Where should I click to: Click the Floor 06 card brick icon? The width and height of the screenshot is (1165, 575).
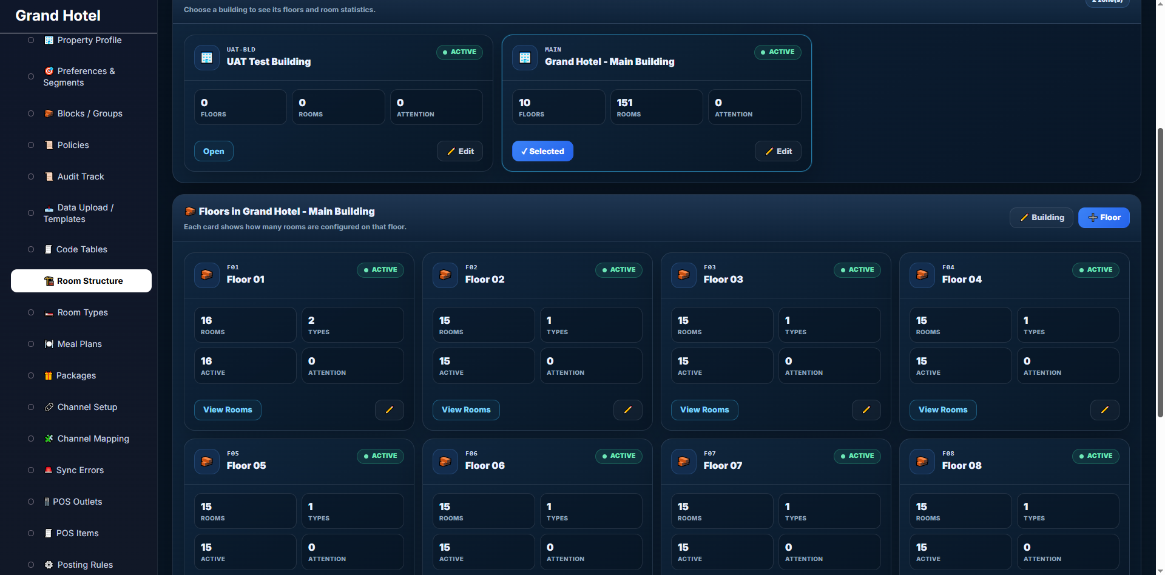445,461
